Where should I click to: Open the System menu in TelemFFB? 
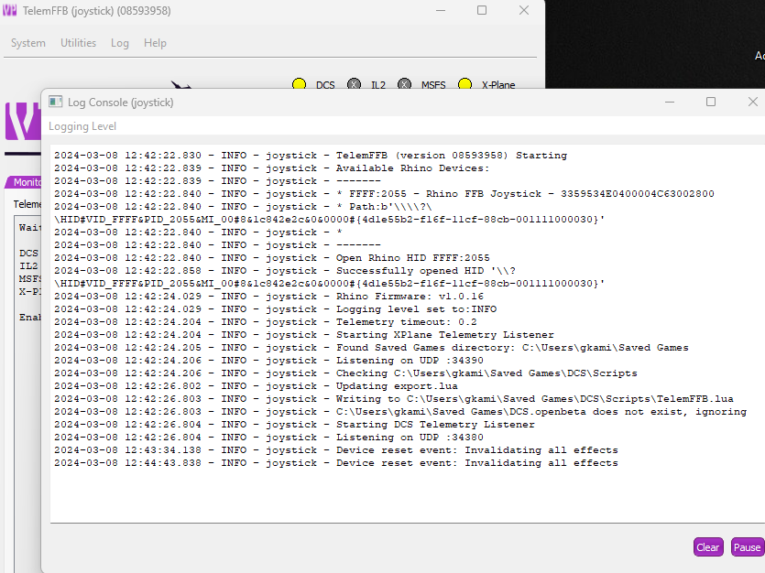tap(28, 43)
